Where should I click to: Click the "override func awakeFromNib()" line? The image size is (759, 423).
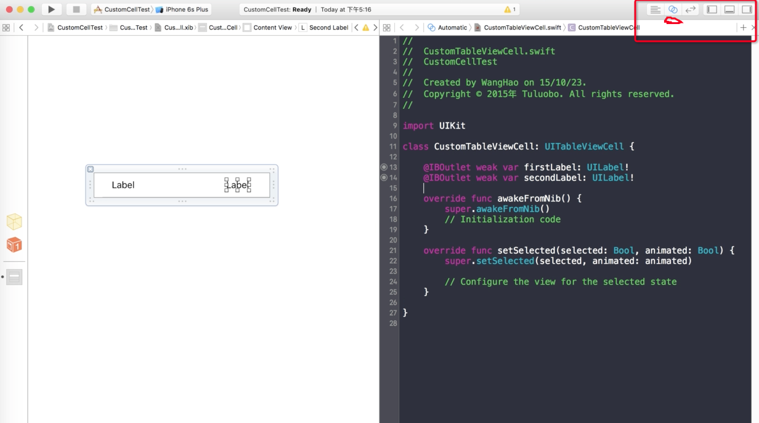pyautogui.click(x=503, y=198)
